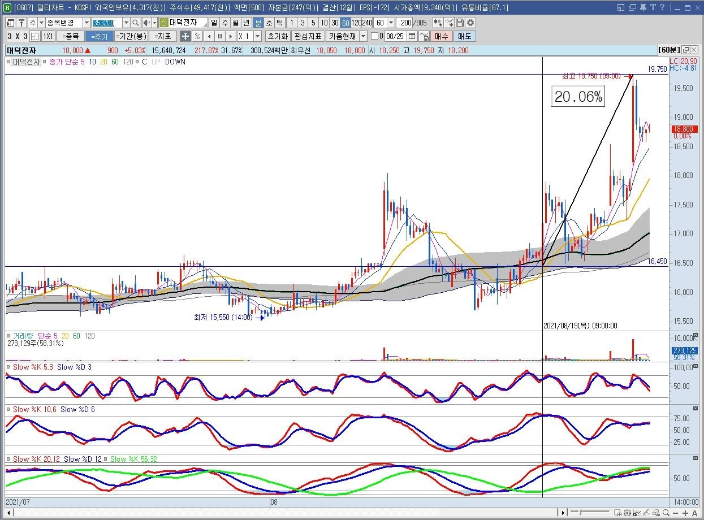Click the 관심지표 button

tap(308, 36)
